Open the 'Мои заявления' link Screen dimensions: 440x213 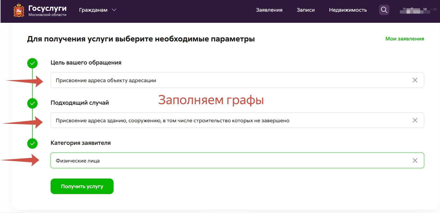pyautogui.click(x=404, y=39)
